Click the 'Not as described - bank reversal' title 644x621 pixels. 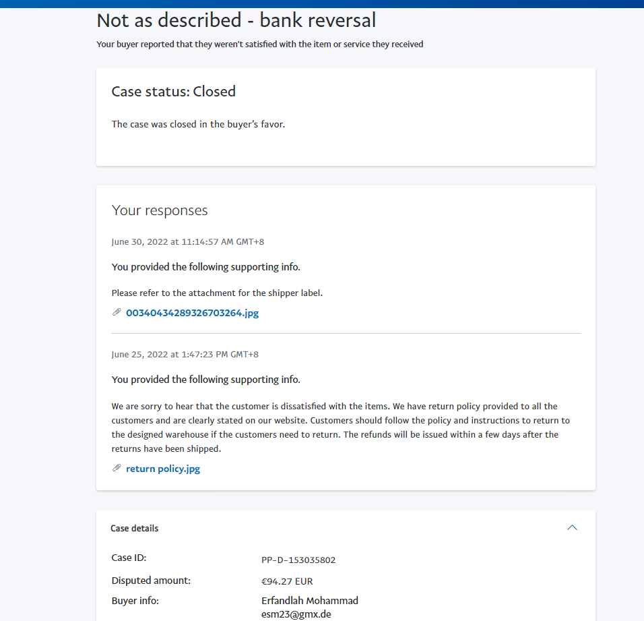(x=236, y=20)
